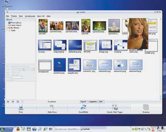Click the scroll-down arrow in the photo grid
The height and width of the screenshot is (132, 166).
[x=161, y=99]
